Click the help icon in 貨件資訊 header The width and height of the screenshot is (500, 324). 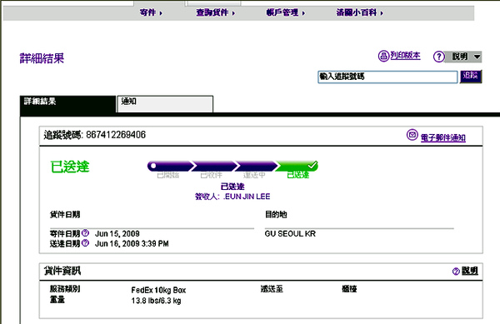coord(456,272)
